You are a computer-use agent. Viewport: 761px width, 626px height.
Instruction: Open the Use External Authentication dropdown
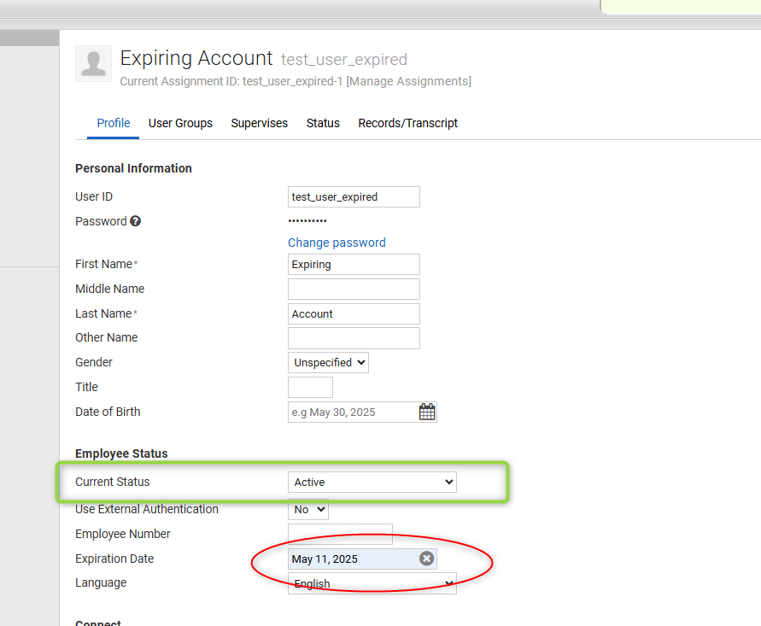(308, 510)
